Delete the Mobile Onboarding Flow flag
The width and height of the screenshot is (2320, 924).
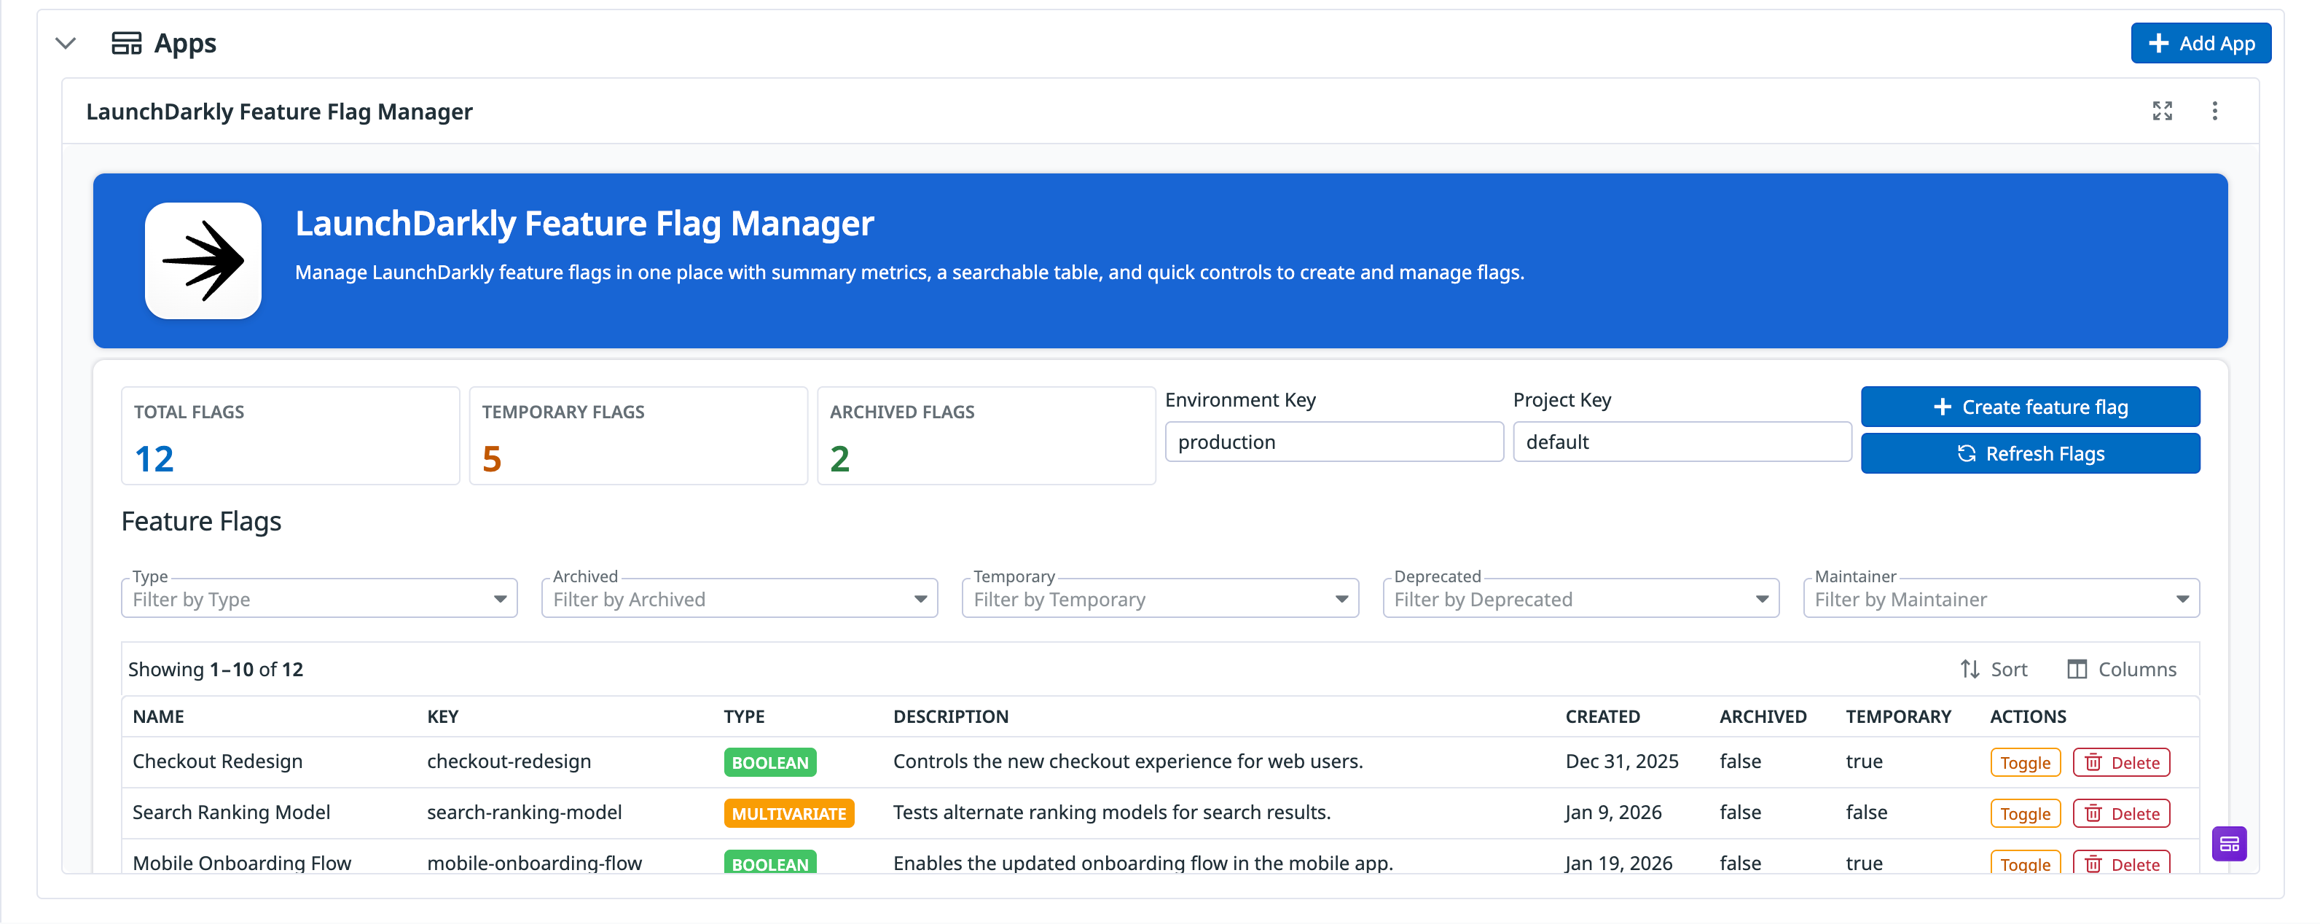click(2121, 863)
